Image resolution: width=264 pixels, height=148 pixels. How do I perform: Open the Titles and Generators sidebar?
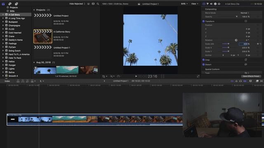pos(16,4)
